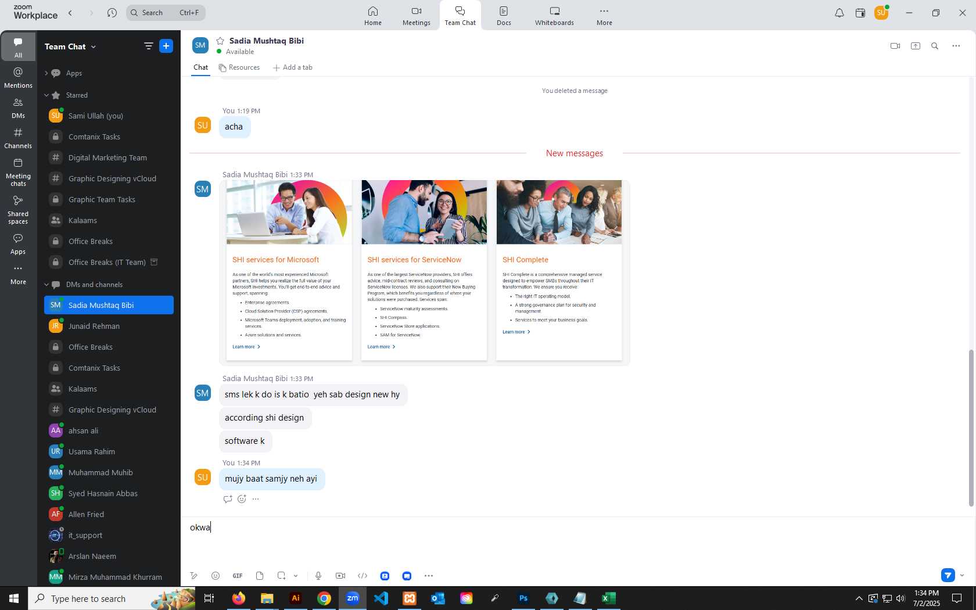The height and width of the screenshot is (610, 976).
Task: Expand the Apps section in chat list
Action: tap(46, 73)
